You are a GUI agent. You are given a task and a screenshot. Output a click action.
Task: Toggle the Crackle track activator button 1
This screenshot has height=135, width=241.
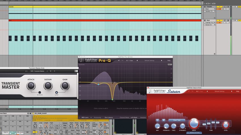tap(219, 7)
